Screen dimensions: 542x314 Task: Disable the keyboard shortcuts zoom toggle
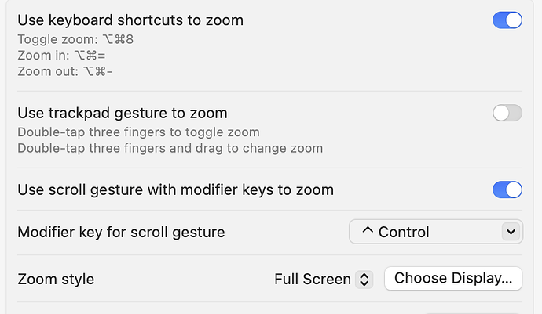(507, 20)
